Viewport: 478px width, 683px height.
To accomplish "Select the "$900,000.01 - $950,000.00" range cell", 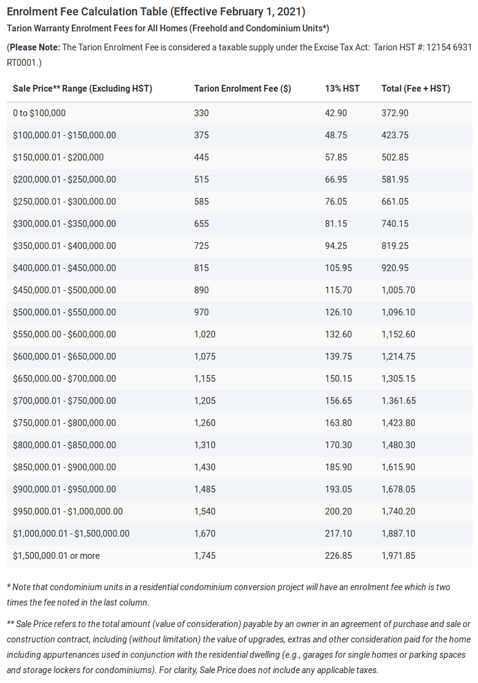I will 65,489.
